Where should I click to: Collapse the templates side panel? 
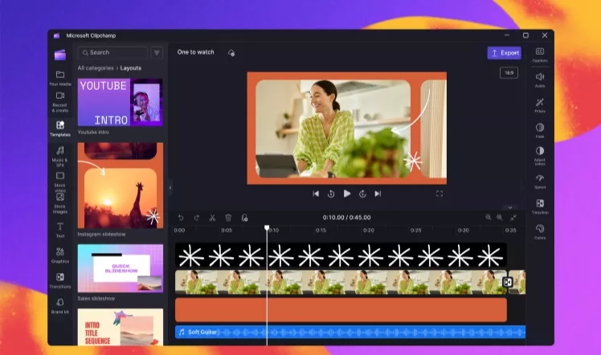click(170, 187)
